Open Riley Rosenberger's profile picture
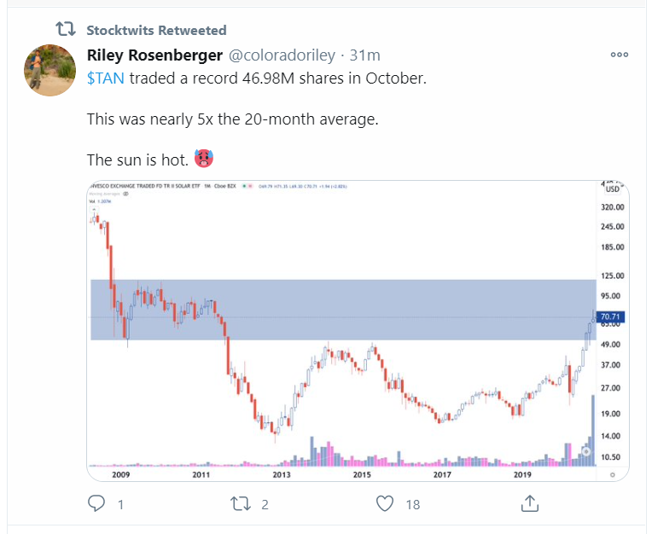The height and width of the screenshot is (534, 652). point(46,68)
